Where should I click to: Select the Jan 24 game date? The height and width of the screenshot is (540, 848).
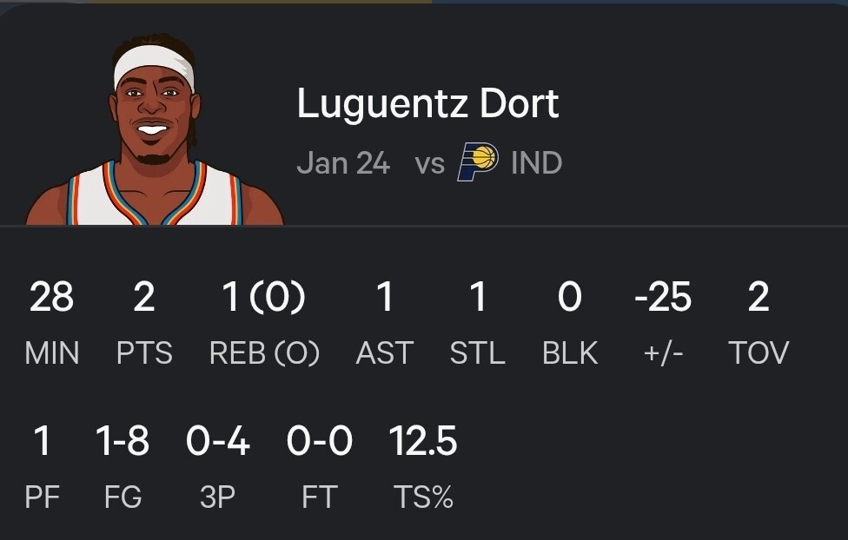point(343,162)
